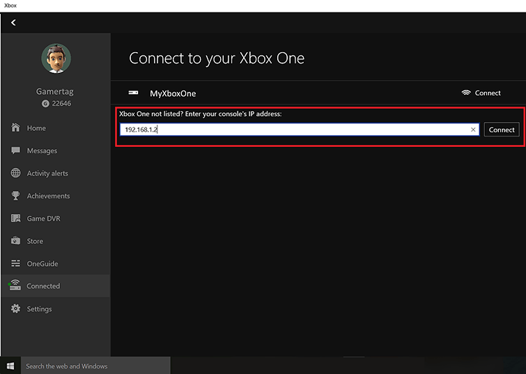Viewport: 526px width, 374px height.
Task: Click the Gamertag name
Action: pyautogui.click(x=54, y=91)
